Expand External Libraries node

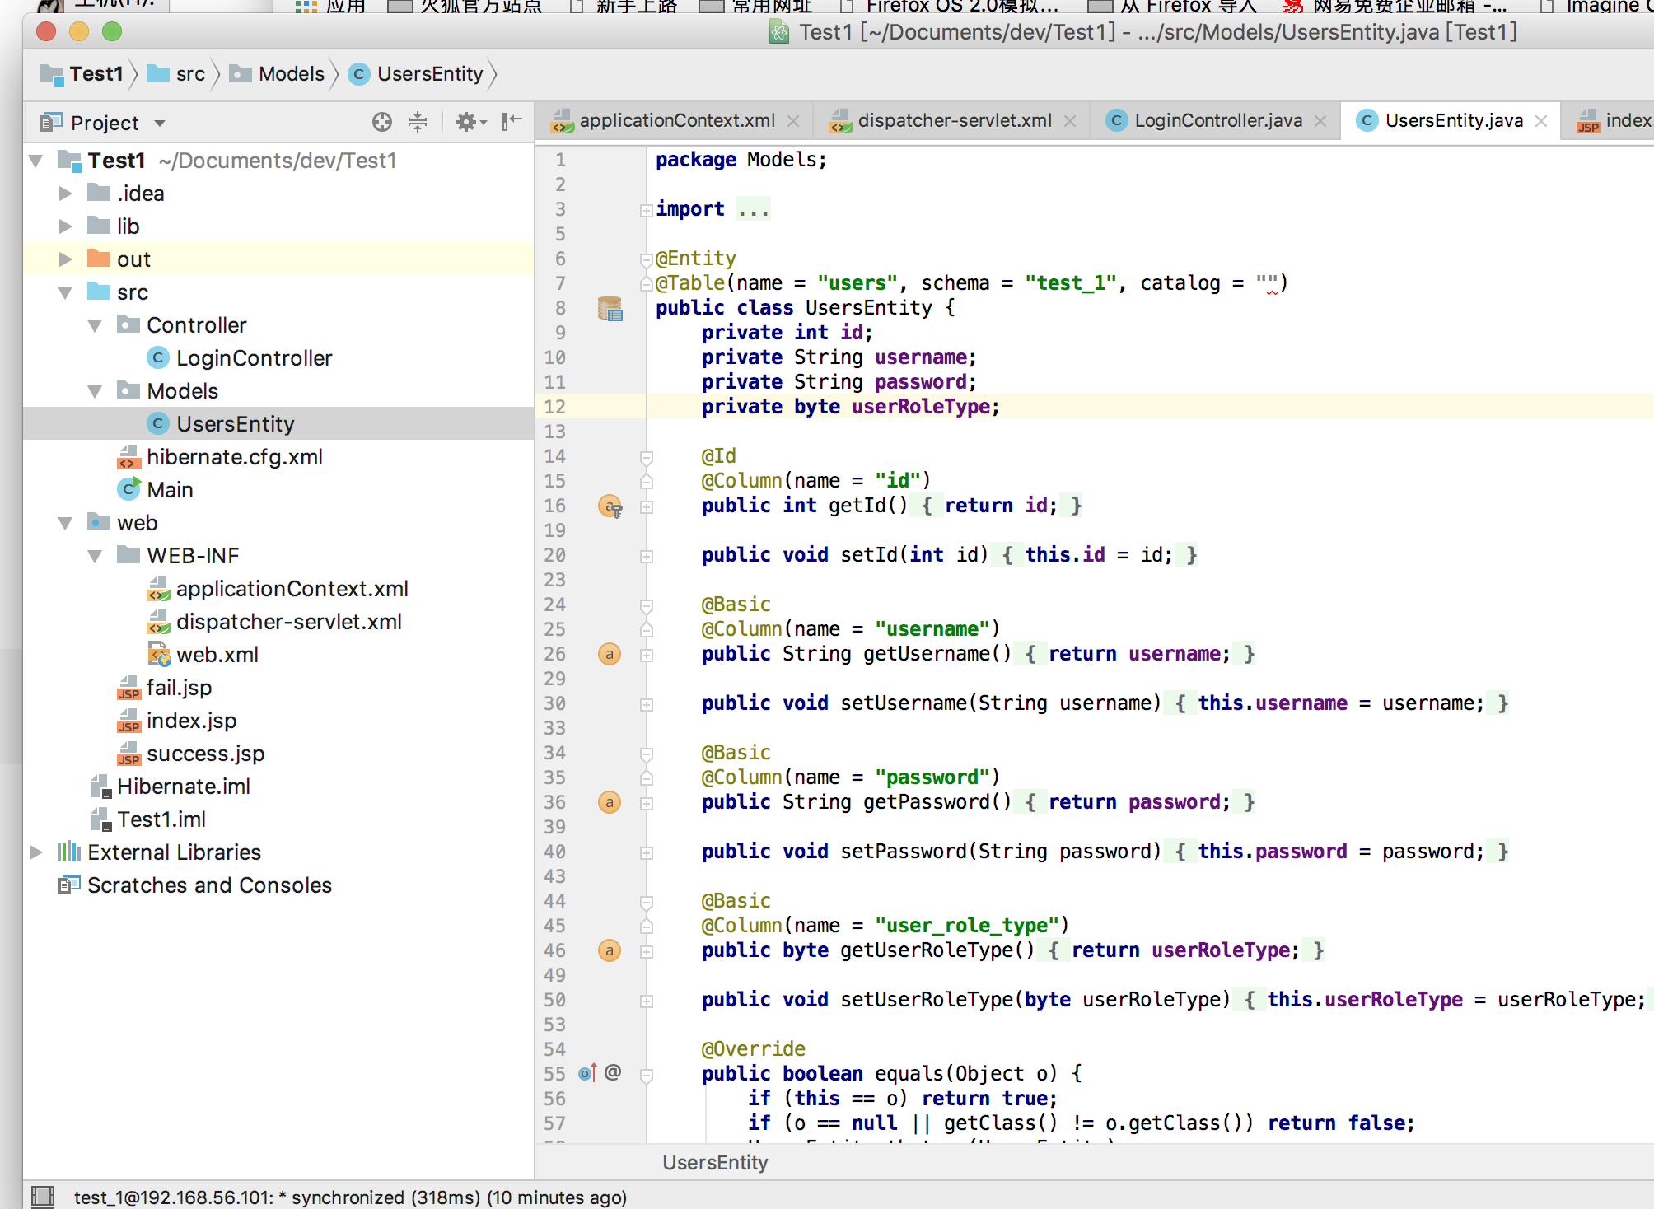[35, 852]
